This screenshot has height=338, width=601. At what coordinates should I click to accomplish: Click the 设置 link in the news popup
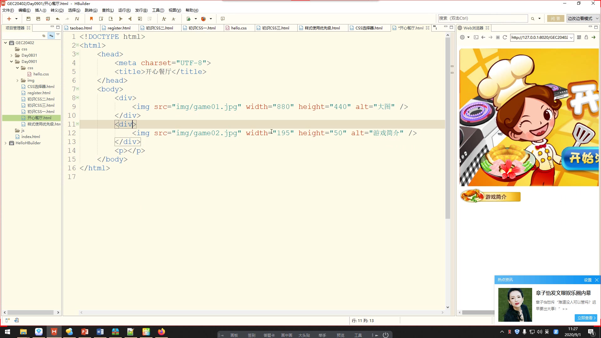click(588, 280)
